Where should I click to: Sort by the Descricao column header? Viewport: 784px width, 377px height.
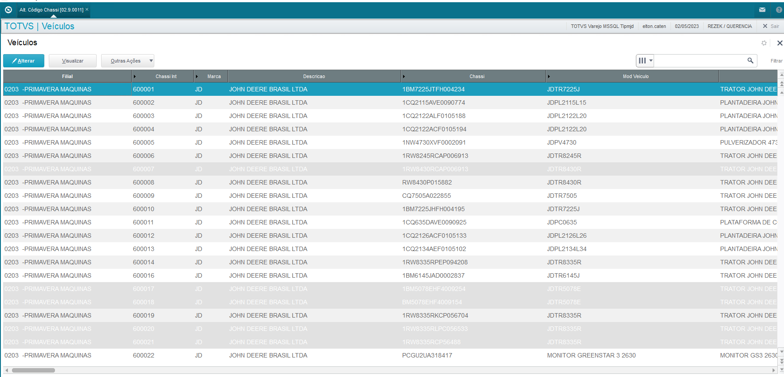click(314, 76)
